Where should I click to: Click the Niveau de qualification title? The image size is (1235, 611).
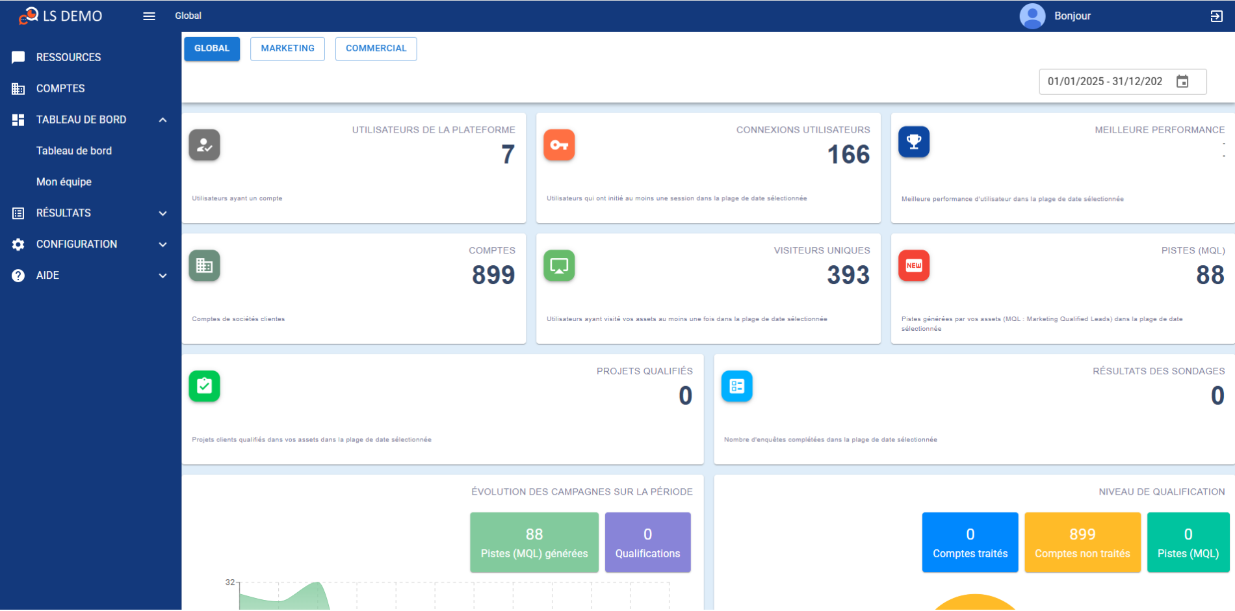(1162, 492)
